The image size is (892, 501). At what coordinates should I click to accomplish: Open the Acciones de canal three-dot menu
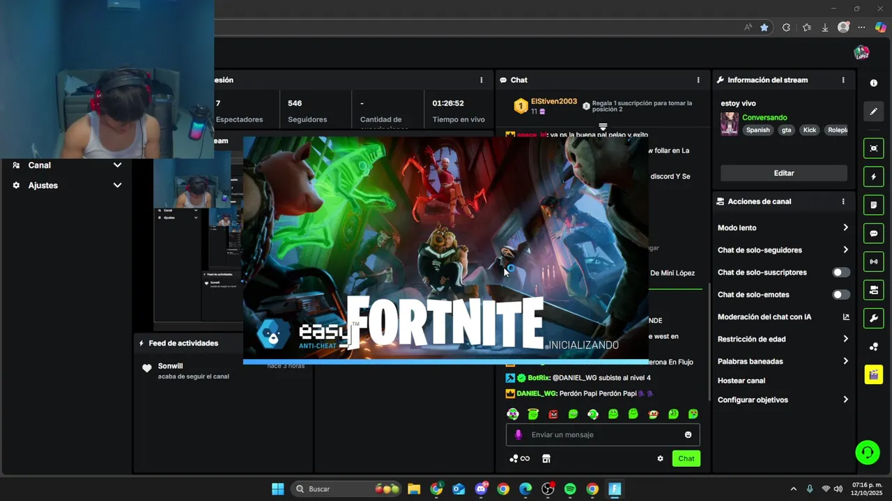point(843,202)
